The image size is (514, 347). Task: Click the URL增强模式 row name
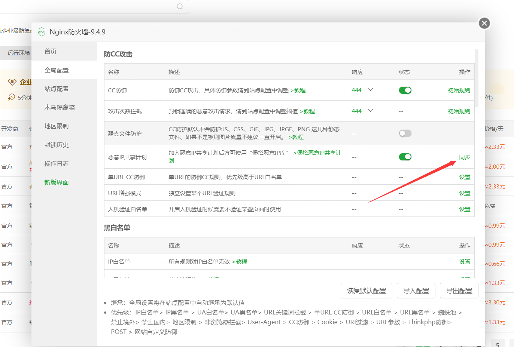tap(125, 193)
